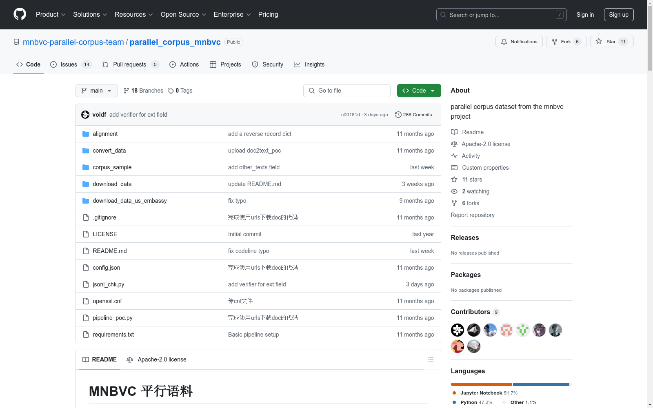Open the green Code dropdown button
This screenshot has height=408, width=653.
tap(419, 91)
